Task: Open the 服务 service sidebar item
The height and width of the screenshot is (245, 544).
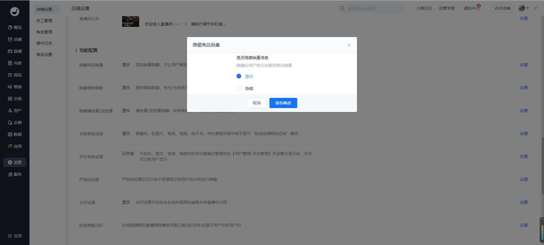Action: point(15,174)
